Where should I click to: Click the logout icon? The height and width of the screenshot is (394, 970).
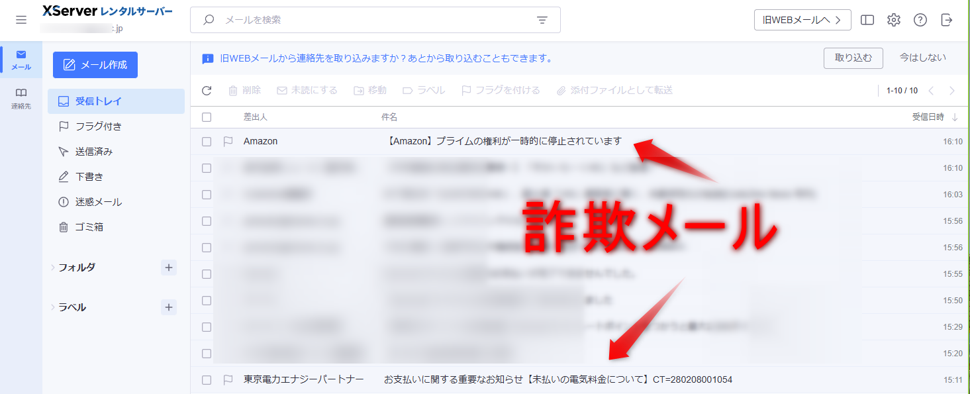[947, 20]
